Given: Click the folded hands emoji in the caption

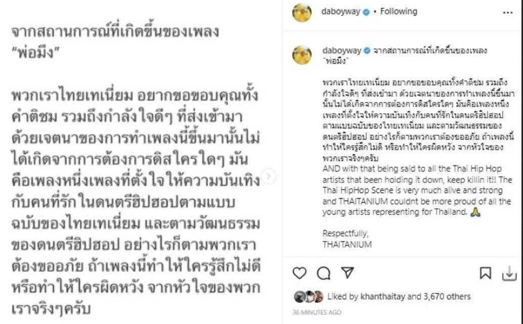Looking at the screenshot, I should click(x=475, y=212).
